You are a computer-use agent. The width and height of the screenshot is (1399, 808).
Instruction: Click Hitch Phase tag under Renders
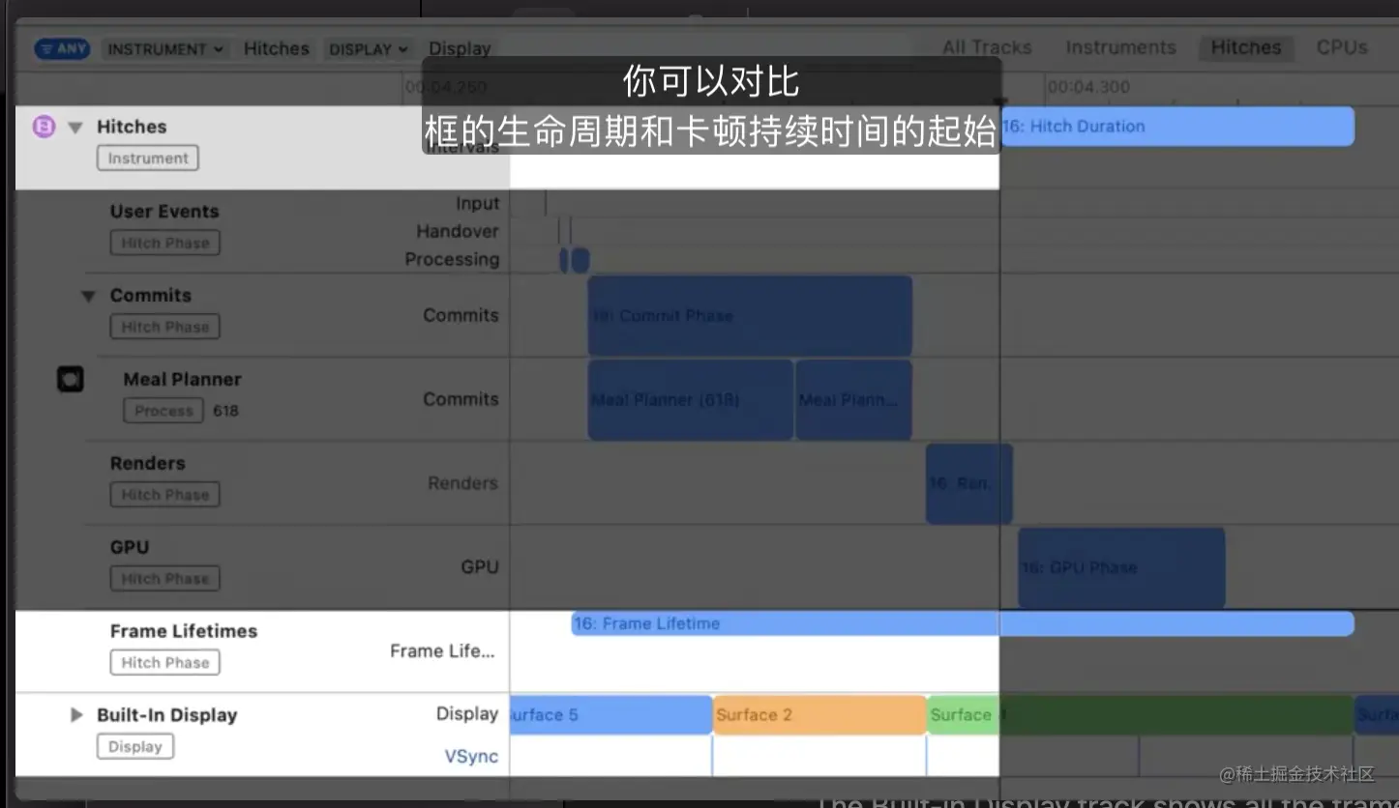165,495
